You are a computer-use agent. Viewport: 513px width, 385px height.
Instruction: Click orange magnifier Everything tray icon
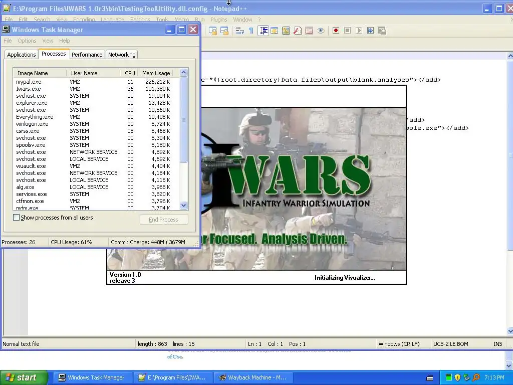[x=476, y=377]
